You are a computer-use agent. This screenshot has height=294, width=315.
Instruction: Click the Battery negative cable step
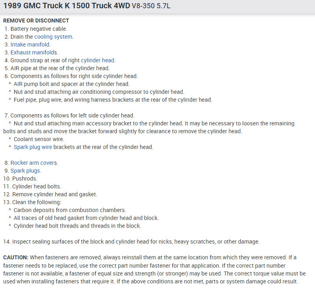click(x=39, y=29)
